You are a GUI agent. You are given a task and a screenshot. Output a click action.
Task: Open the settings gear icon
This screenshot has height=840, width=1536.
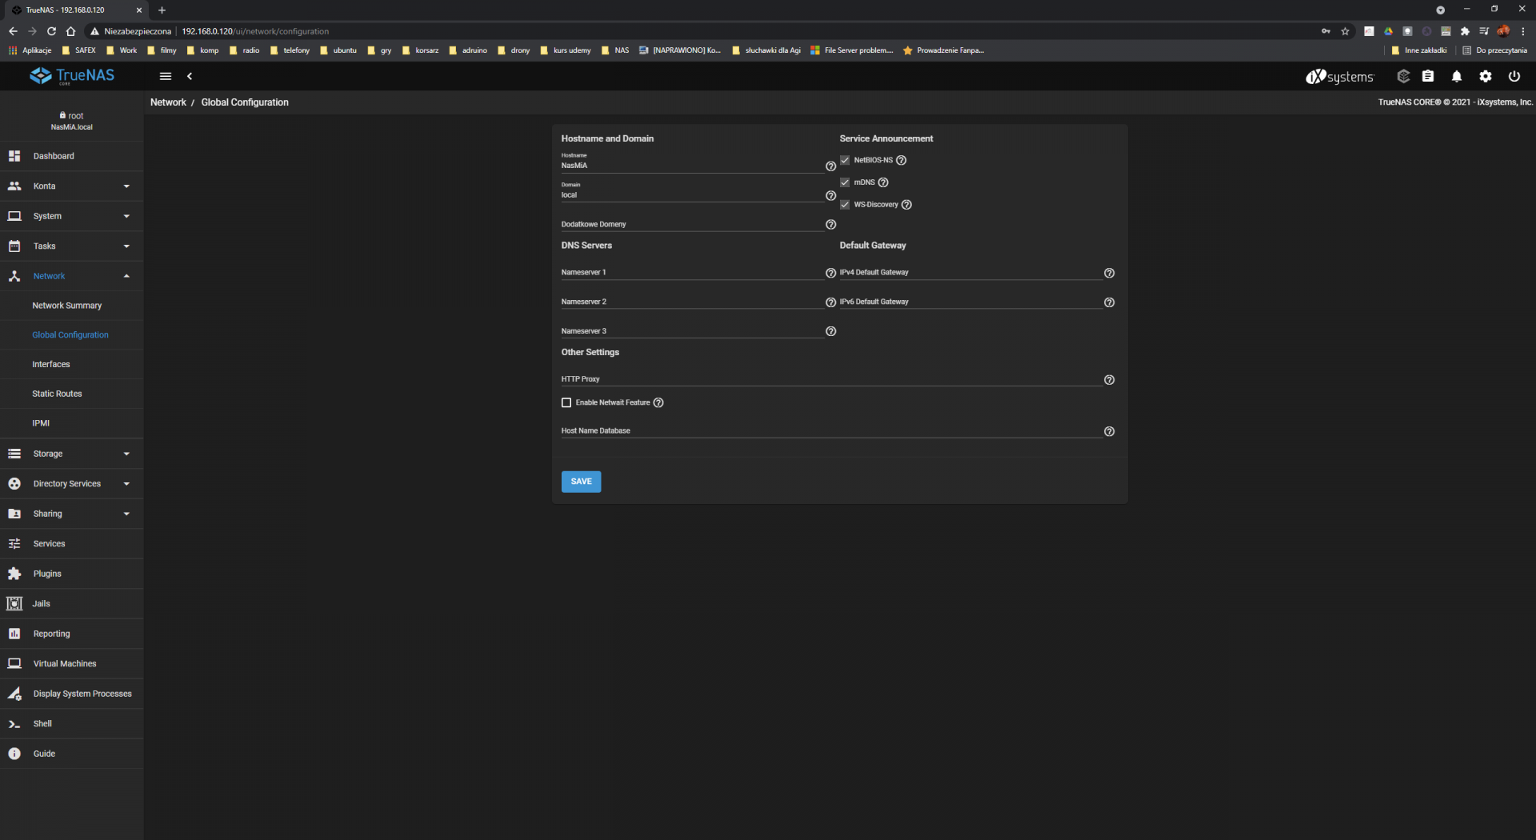point(1486,76)
